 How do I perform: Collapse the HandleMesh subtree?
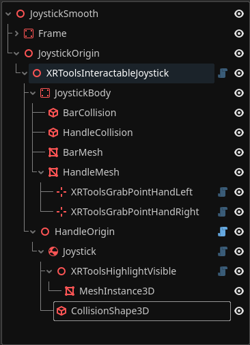[41, 172]
